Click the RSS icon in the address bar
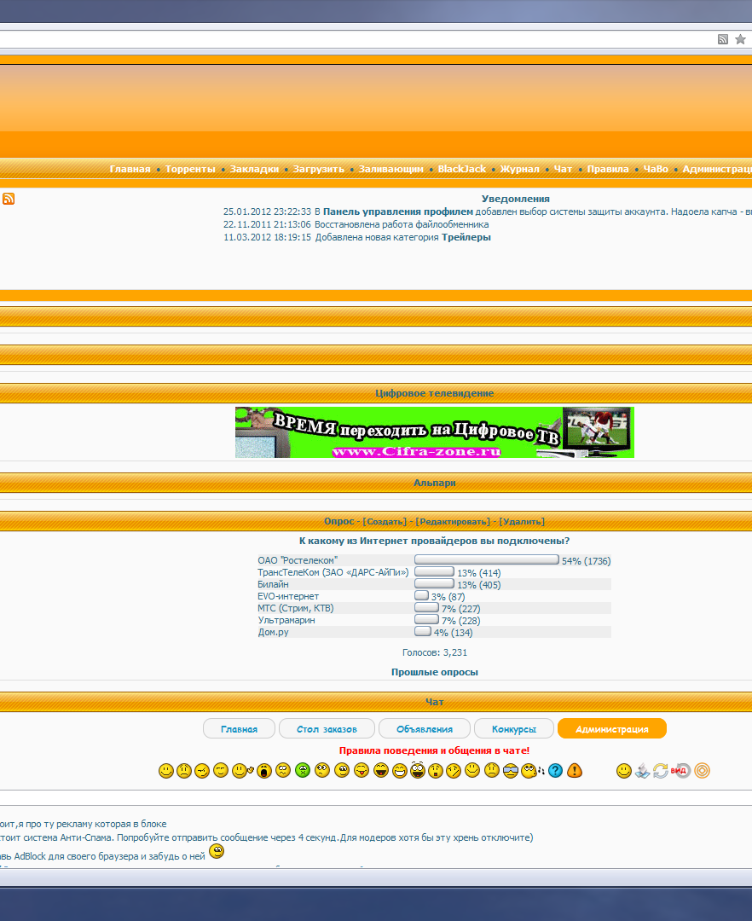 pos(723,39)
